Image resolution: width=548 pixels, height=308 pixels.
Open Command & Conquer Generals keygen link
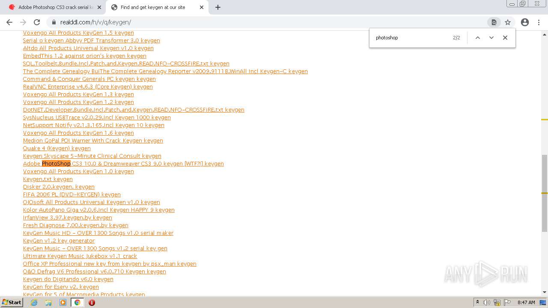[89, 79]
